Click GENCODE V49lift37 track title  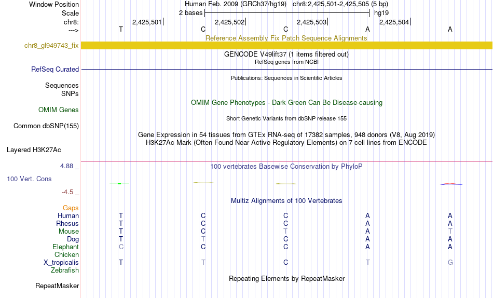[286, 54]
